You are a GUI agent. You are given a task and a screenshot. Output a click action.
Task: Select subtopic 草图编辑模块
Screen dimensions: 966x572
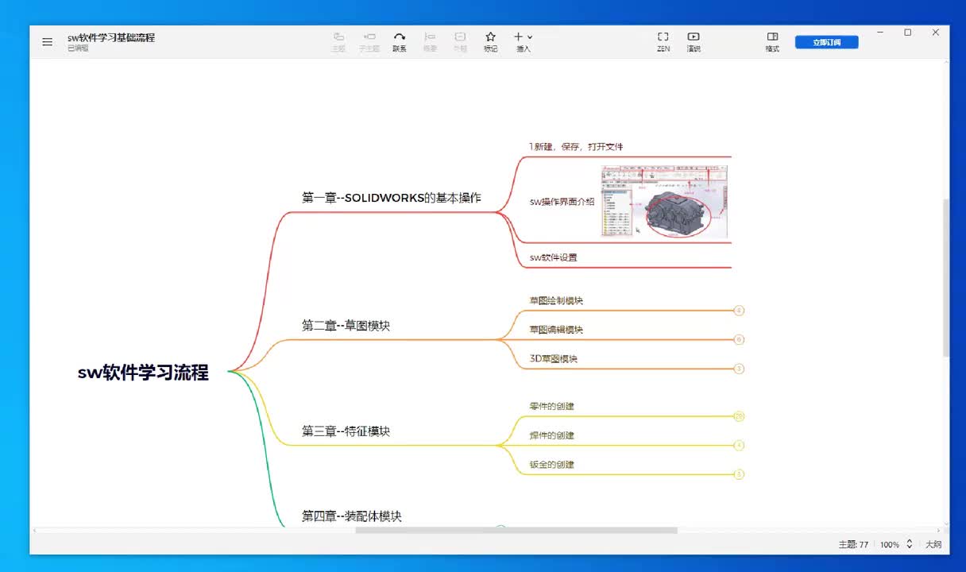[556, 330]
